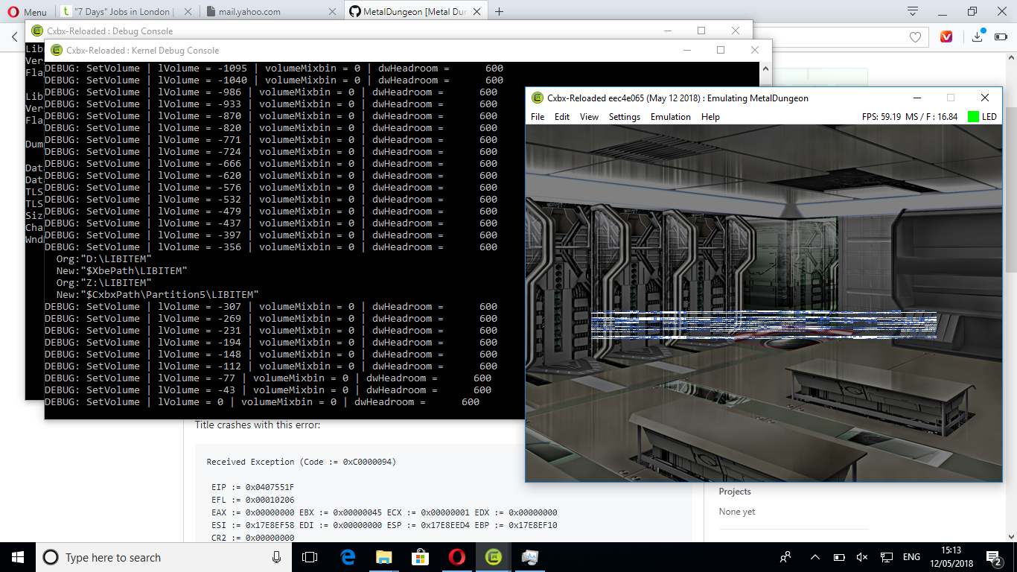The height and width of the screenshot is (572, 1017).
Task: Click the New:"$XbePath\LIBITEM" console line
Action: (x=121, y=271)
